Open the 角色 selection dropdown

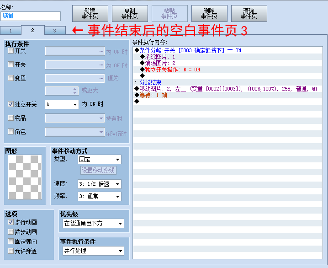pyautogui.click(x=75, y=132)
